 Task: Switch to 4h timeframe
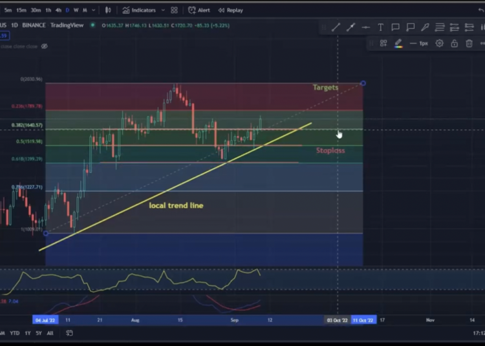point(58,10)
